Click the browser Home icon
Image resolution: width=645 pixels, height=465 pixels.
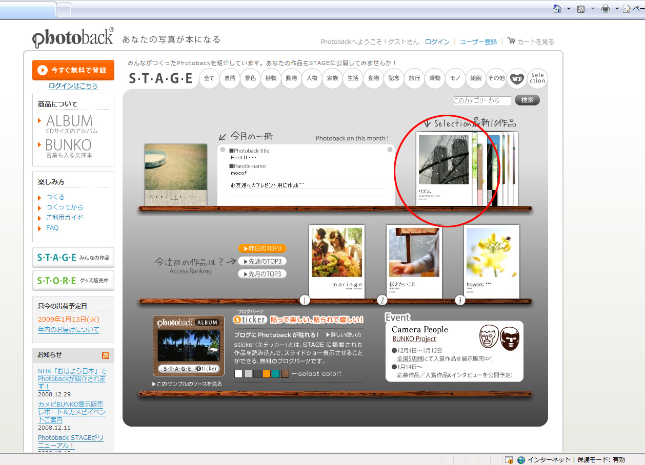point(557,9)
